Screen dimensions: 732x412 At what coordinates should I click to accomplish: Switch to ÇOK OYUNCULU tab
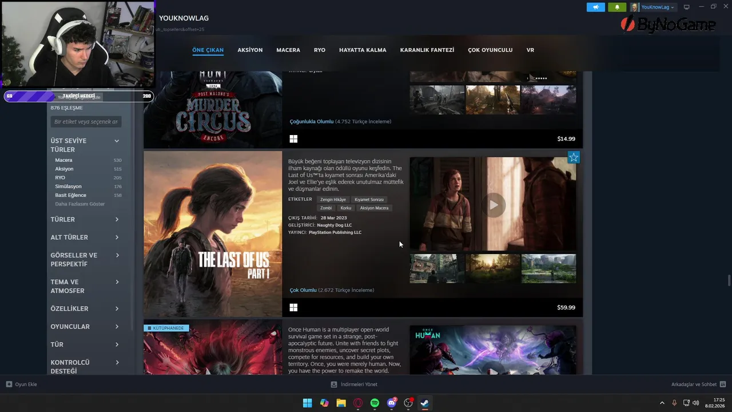pos(490,50)
